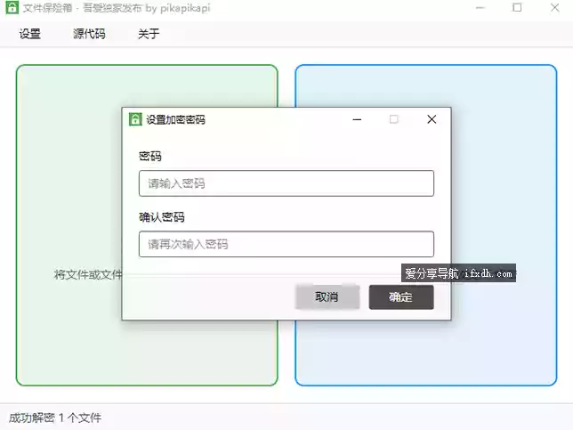573x430 pixels.
Task: Close the 设置加密密码 dialog
Action: tap(432, 119)
